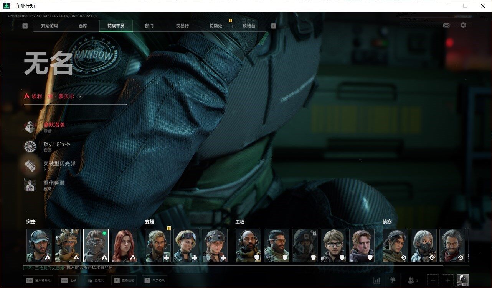
Task: Click the E key next-tab icon
Action: coord(273,26)
